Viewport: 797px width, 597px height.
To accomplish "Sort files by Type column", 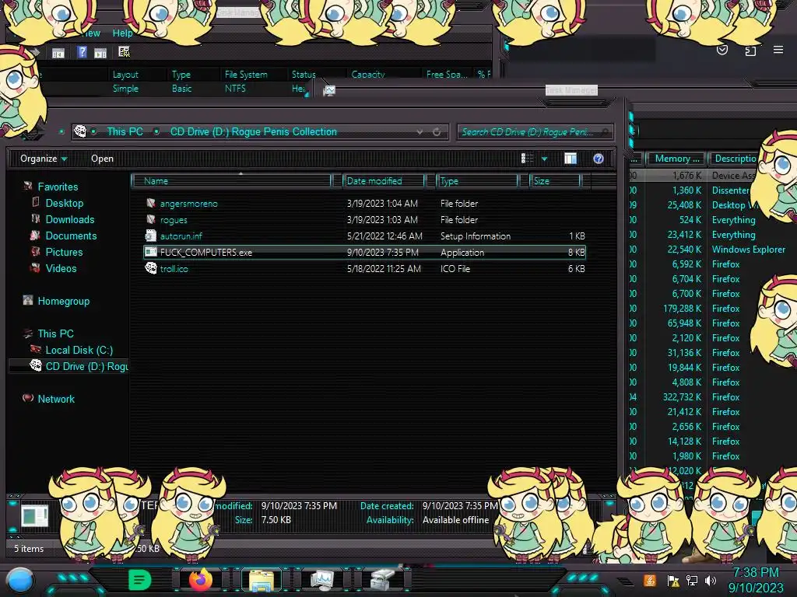I will coord(477,180).
